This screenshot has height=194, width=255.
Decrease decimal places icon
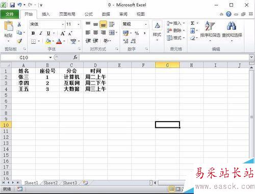[x=133, y=41]
